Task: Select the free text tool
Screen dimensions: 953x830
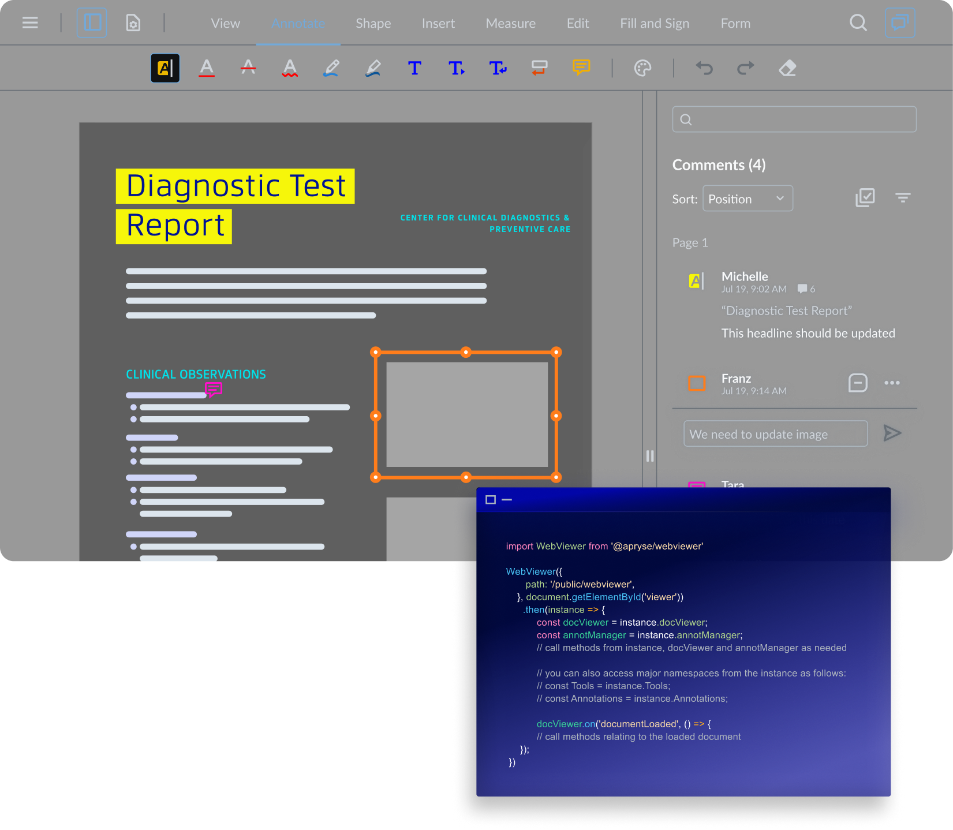Action: click(414, 68)
